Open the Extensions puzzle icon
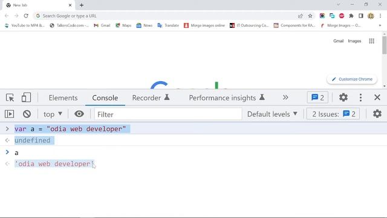 click(x=351, y=16)
